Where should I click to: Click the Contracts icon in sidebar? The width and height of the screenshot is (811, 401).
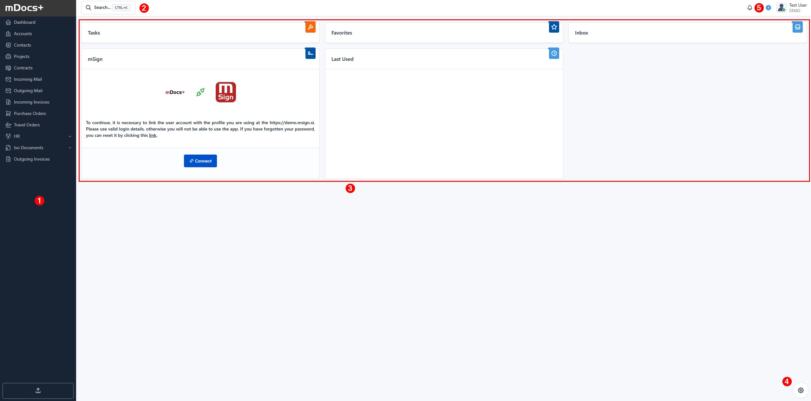pyautogui.click(x=8, y=68)
